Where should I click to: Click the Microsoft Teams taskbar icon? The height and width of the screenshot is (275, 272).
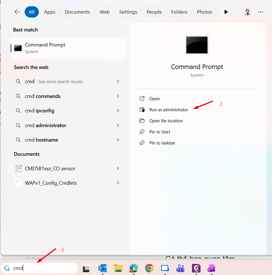point(180,268)
